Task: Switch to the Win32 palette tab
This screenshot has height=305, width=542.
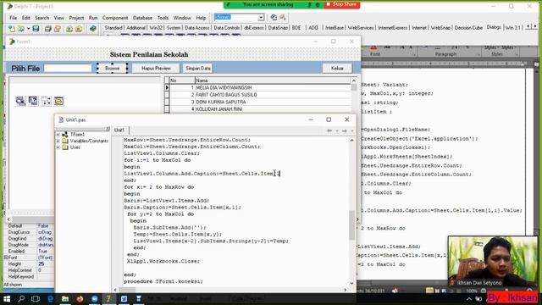Action: pyautogui.click(x=156, y=28)
